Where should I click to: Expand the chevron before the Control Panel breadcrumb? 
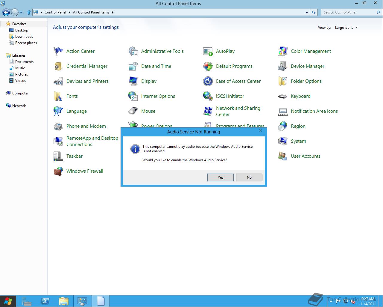pyautogui.click(x=41, y=12)
